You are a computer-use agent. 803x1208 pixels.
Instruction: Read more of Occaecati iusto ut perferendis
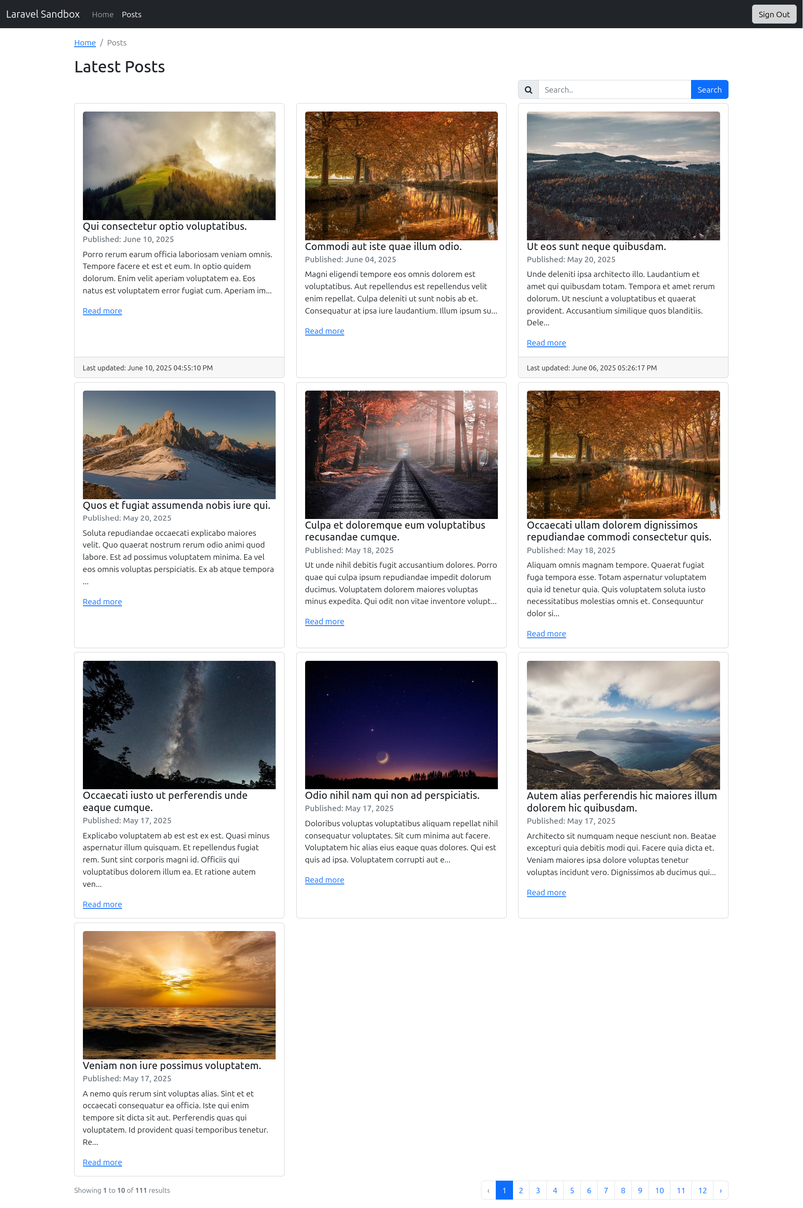click(102, 905)
